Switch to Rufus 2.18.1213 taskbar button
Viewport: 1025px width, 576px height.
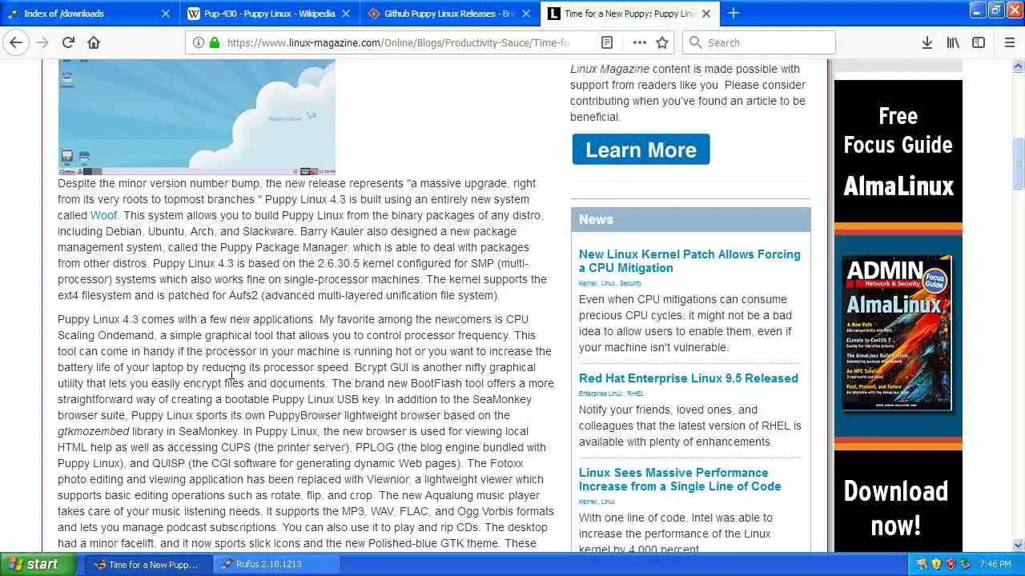tap(277, 564)
